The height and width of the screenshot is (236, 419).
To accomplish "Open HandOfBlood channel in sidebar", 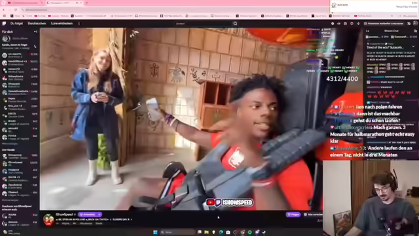I will [x=20, y=63].
